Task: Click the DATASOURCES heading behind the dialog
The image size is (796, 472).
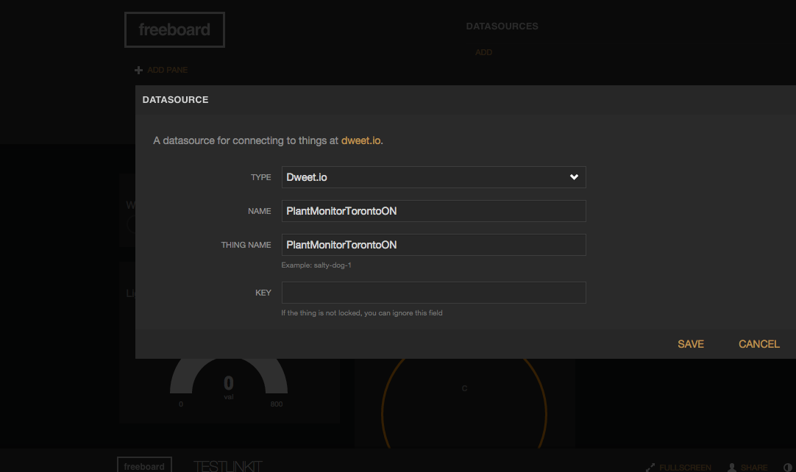Action: [x=502, y=26]
